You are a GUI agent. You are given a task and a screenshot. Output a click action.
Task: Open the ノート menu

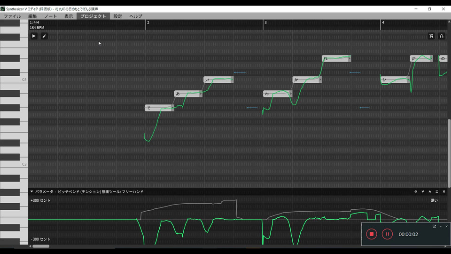[51, 16]
